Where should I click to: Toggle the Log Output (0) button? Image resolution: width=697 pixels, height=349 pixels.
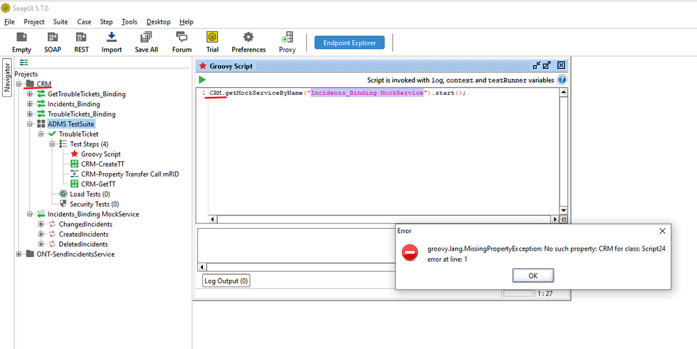pos(226,281)
